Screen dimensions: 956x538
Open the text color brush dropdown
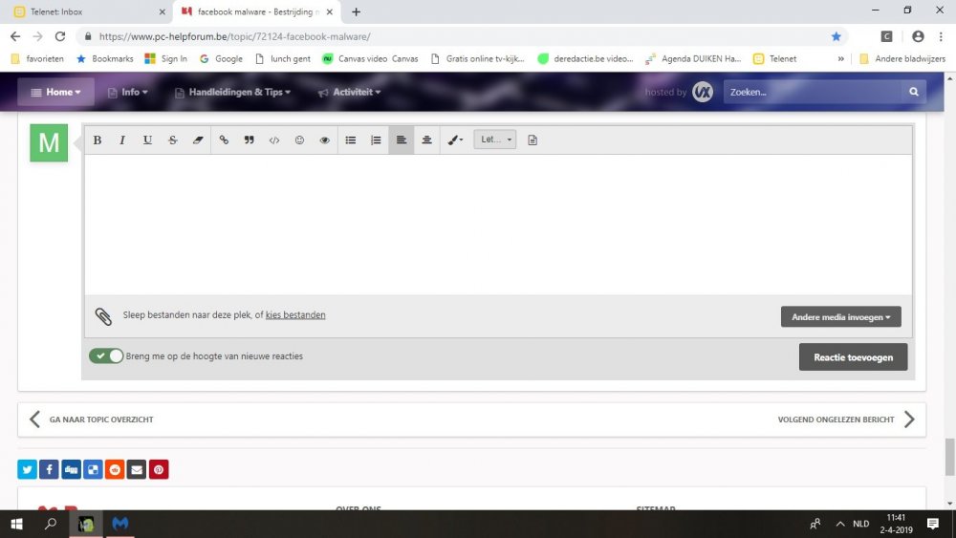pos(455,140)
